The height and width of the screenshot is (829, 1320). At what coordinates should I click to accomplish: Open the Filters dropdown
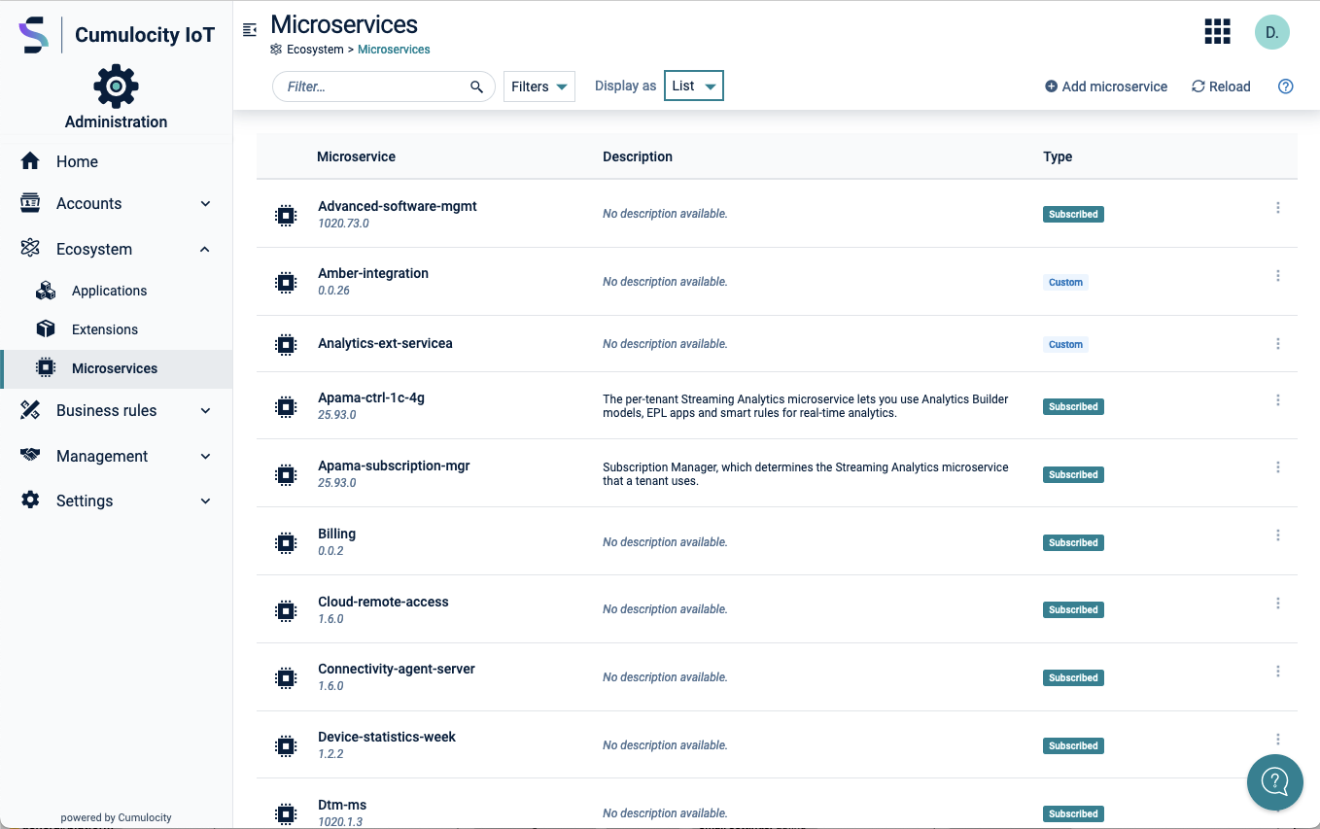point(538,86)
